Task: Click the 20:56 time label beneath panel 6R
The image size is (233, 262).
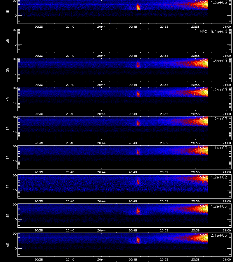Action: (195, 172)
